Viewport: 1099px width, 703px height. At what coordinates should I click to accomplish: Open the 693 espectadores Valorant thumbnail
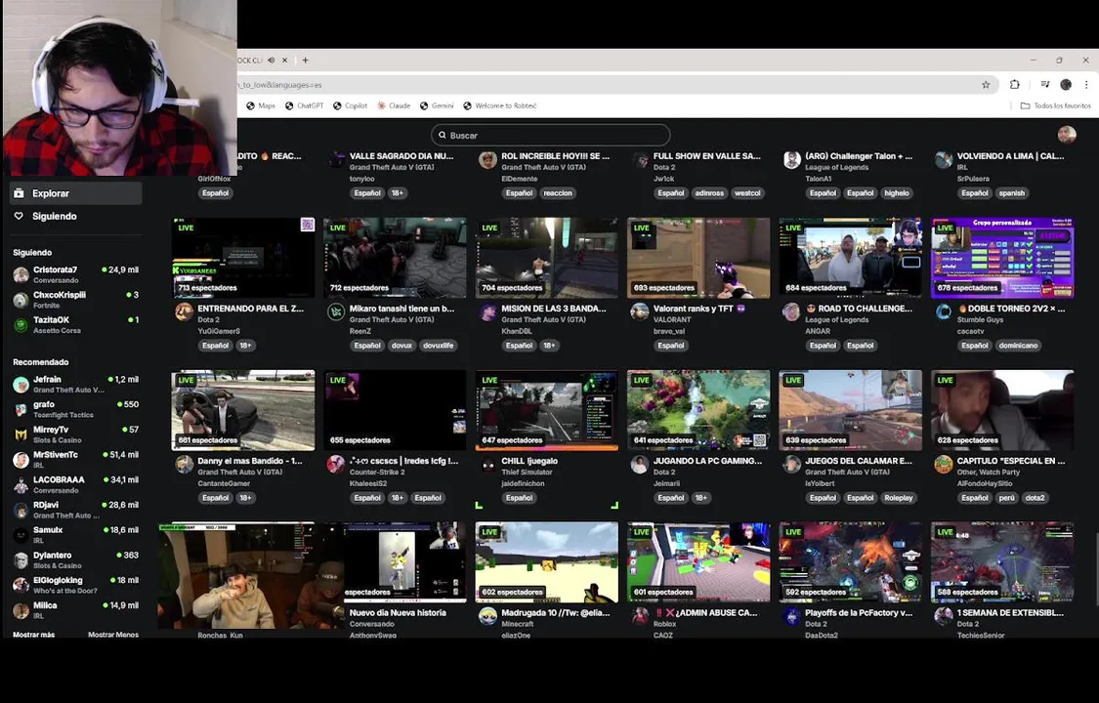coord(698,258)
